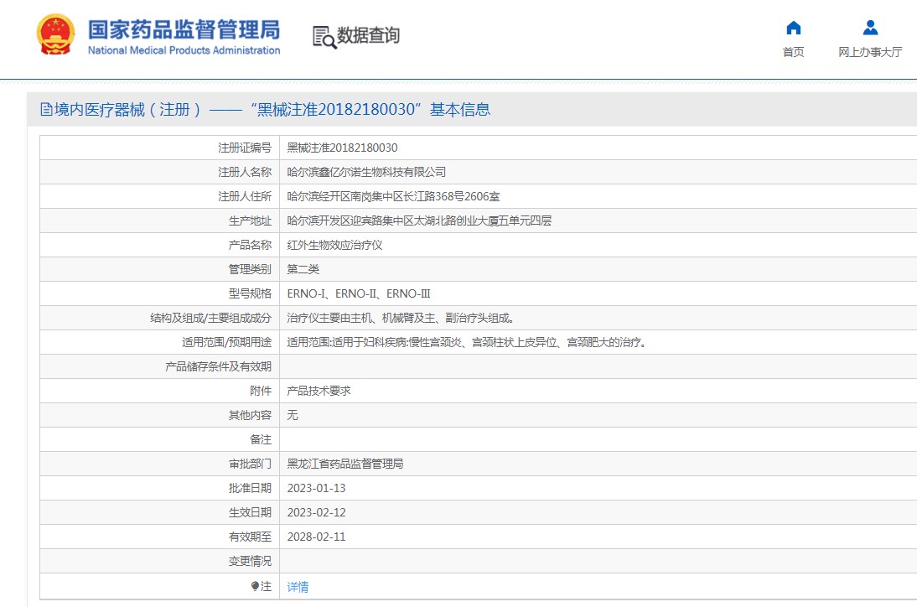Click the bullet icon next to 注
Screen dimensions: 917x607
[255, 586]
